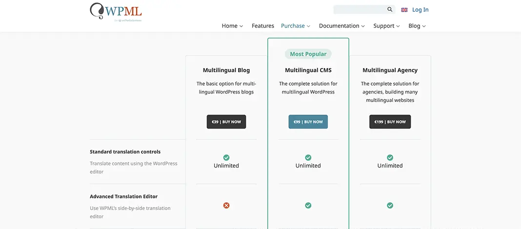This screenshot has width=521, height=229.
Task: Click Agency Advanced Translation Editor check icon
Action: [x=390, y=206]
